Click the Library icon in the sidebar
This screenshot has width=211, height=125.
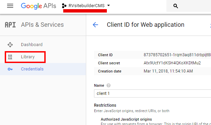point(10,57)
